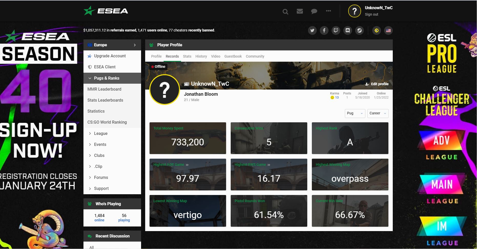Collapse the Pugs & Ranks section

pos(112,78)
